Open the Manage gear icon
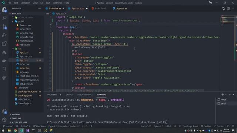This screenshot has height=133, width=237. [x=4, y=120]
